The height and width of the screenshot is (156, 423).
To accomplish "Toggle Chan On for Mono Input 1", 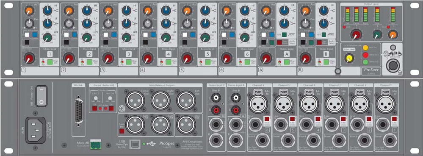I will 50,62.
